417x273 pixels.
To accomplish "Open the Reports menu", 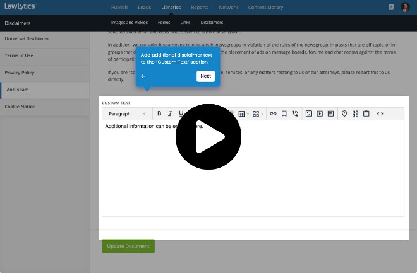I will click(x=200, y=7).
